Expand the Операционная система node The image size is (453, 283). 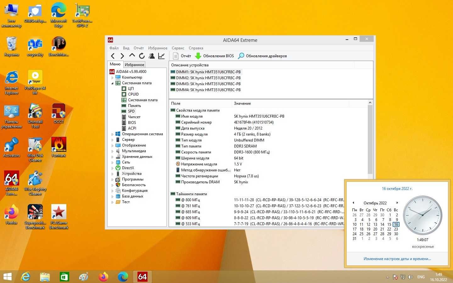112,134
